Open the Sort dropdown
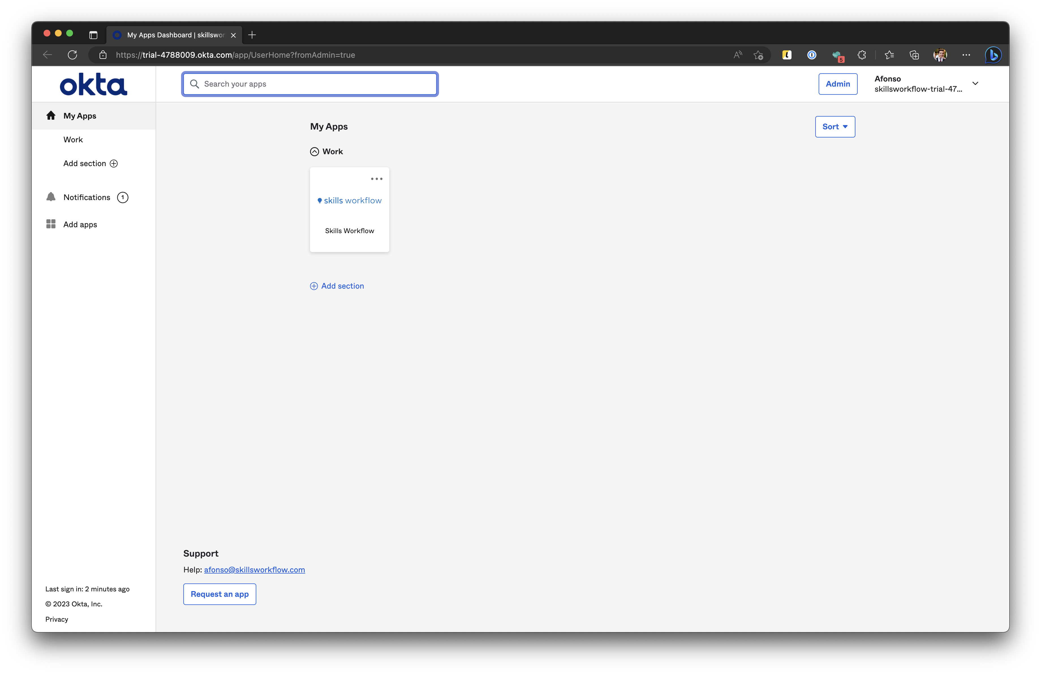 (835, 126)
